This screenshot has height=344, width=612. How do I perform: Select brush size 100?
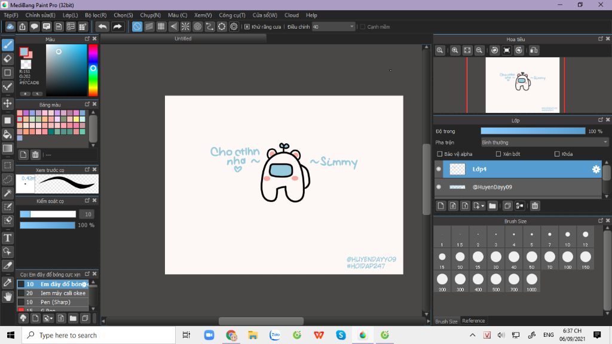pyautogui.click(x=568, y=260)
